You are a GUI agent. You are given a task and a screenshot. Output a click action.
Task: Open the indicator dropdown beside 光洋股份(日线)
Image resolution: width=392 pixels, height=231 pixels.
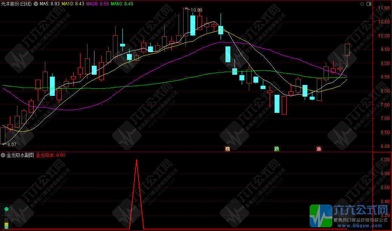[36, 4]
